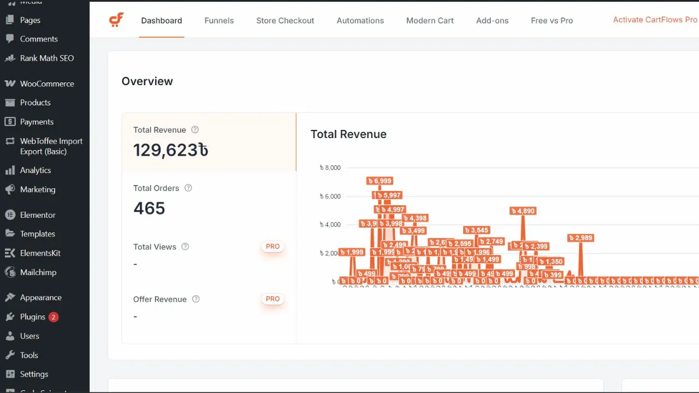Click the Total Revenue help icon
The image size is (699, 393).
[195, 130]
